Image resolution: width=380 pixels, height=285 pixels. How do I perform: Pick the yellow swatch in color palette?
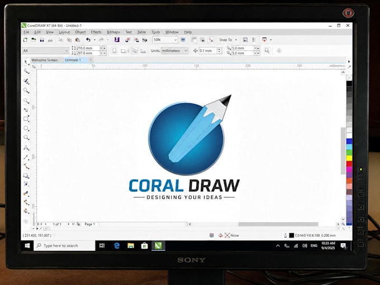tap(349, 158)
